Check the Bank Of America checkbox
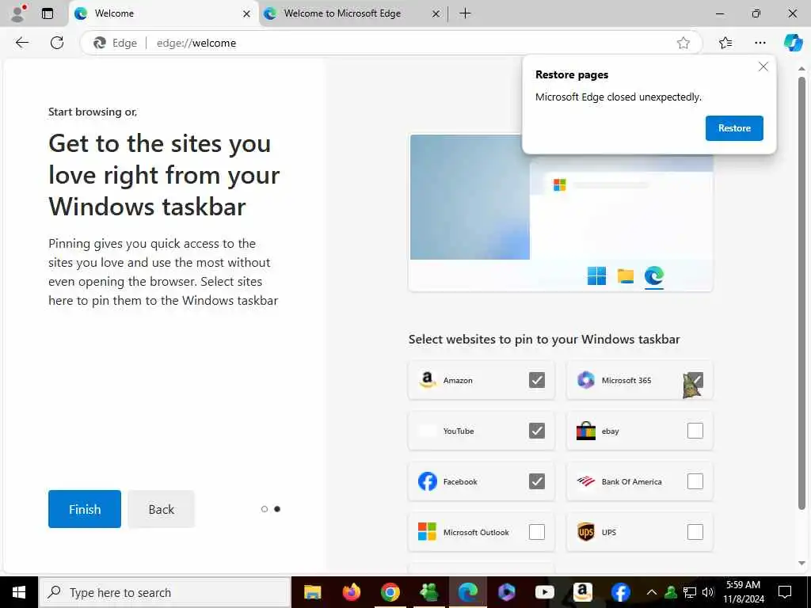This screenshot has width=811, height=608. point(695,481)
